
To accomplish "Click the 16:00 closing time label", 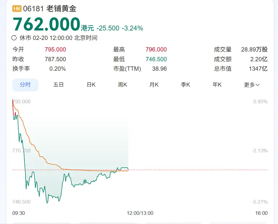I will (x=261, y=213).
